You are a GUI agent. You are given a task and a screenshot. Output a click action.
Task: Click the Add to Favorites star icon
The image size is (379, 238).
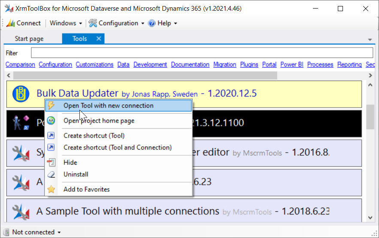coord(51,189)
